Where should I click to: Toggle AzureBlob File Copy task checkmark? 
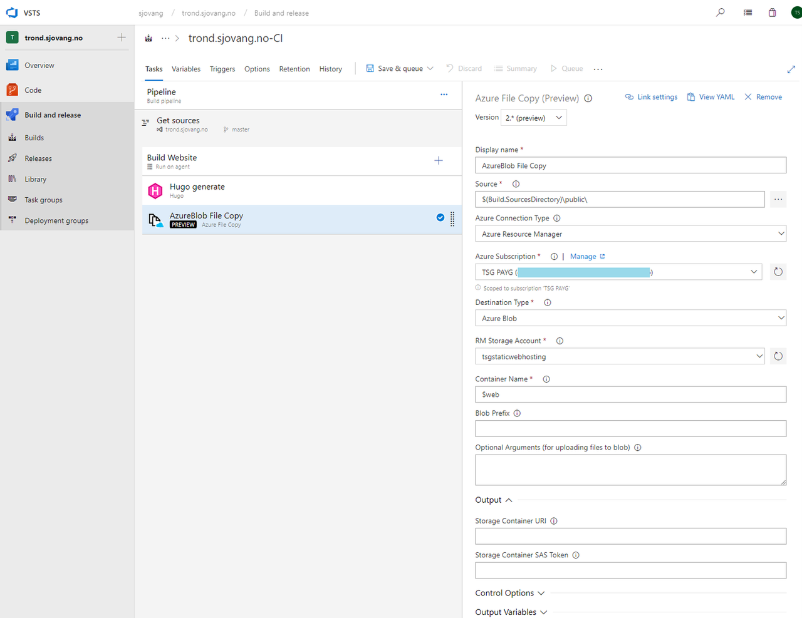(x=440, y=217)
